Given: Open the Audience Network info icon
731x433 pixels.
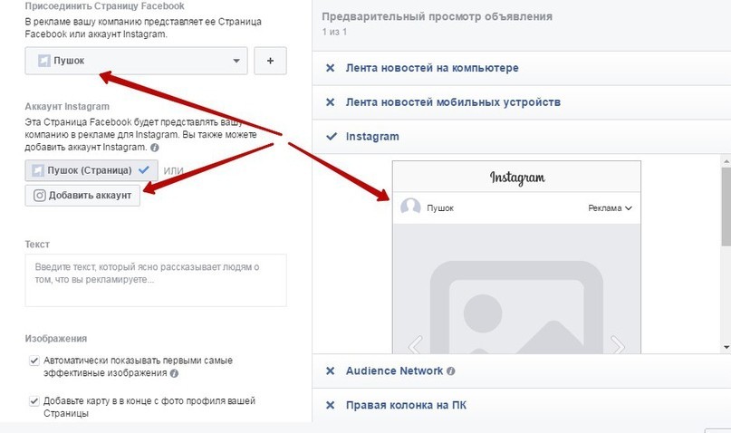Looking at the screenshot, I should [x=451, y=371].
